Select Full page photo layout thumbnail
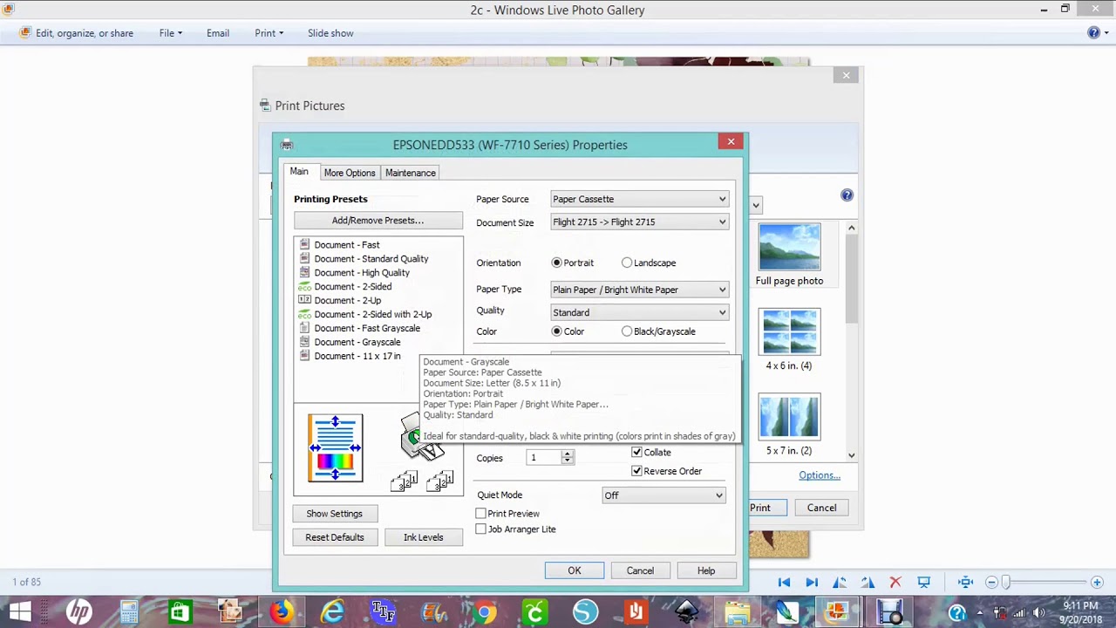 tap(789, 254)
